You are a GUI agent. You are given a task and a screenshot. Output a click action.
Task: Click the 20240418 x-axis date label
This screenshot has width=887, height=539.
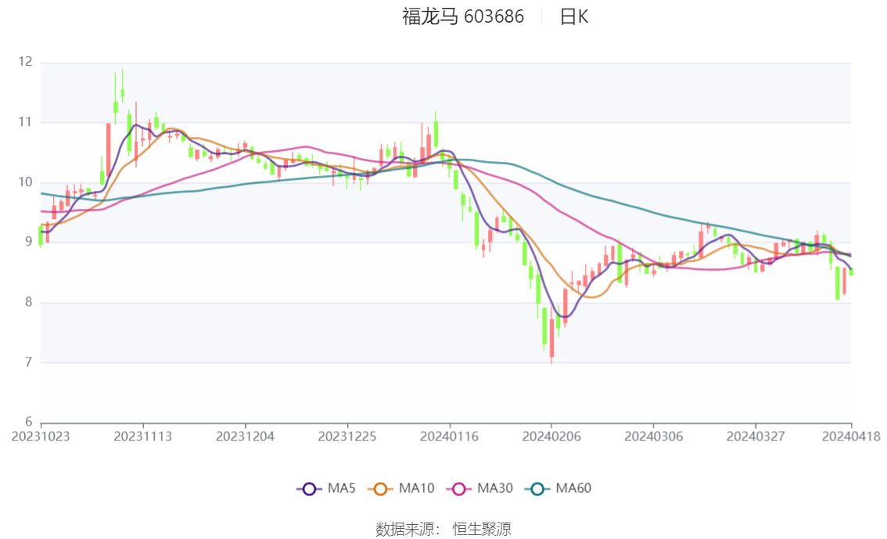(851, 437)
